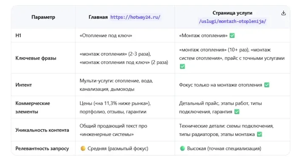Screen dimensions: 297x160
Task: Click the «Монтаж отопления» cell text
Action: [203, 36]
